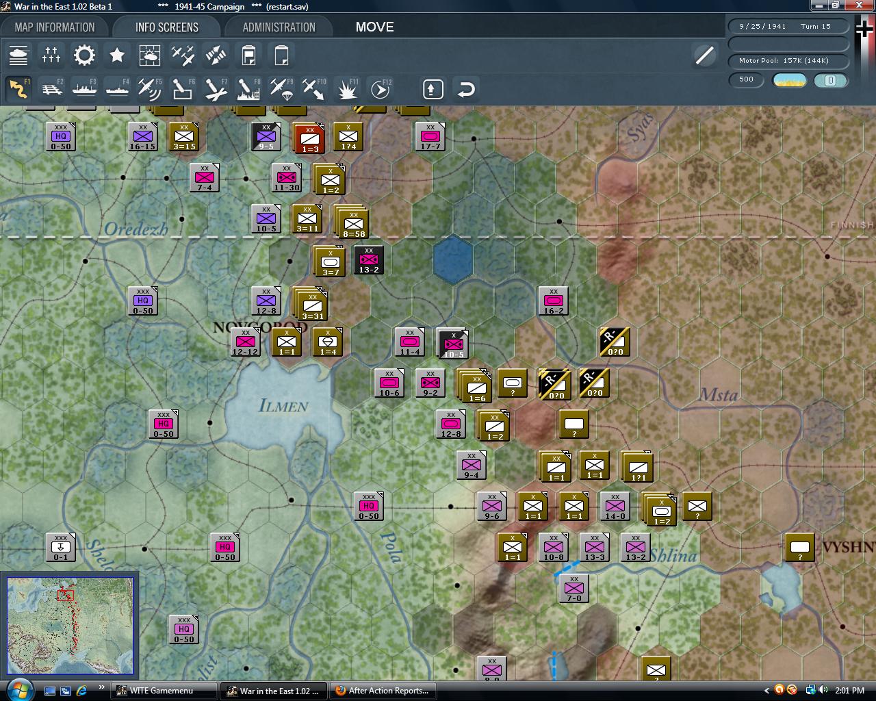Select the 0-1 white HQ counter
The height and width of the screenshot is (701, 876).
60,548
